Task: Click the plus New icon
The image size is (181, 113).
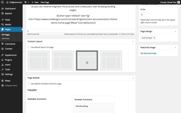Action: pos(33,2)
